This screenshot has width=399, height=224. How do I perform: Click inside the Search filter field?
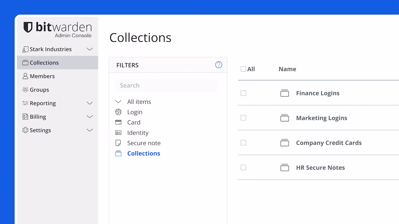[166, 85]
